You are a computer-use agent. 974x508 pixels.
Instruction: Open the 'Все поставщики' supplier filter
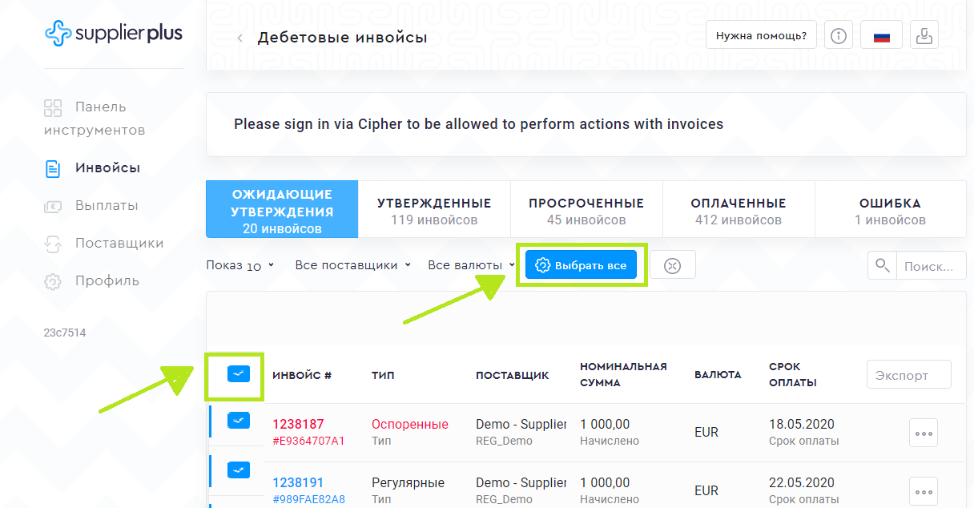click(x=352, y=265)
